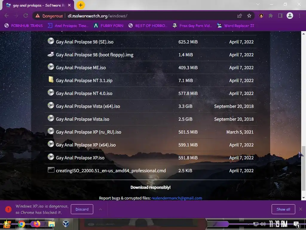Download the file ending in '98 (boot floppy).img'
The image size is (306, 230).
(x=95, y=55)
